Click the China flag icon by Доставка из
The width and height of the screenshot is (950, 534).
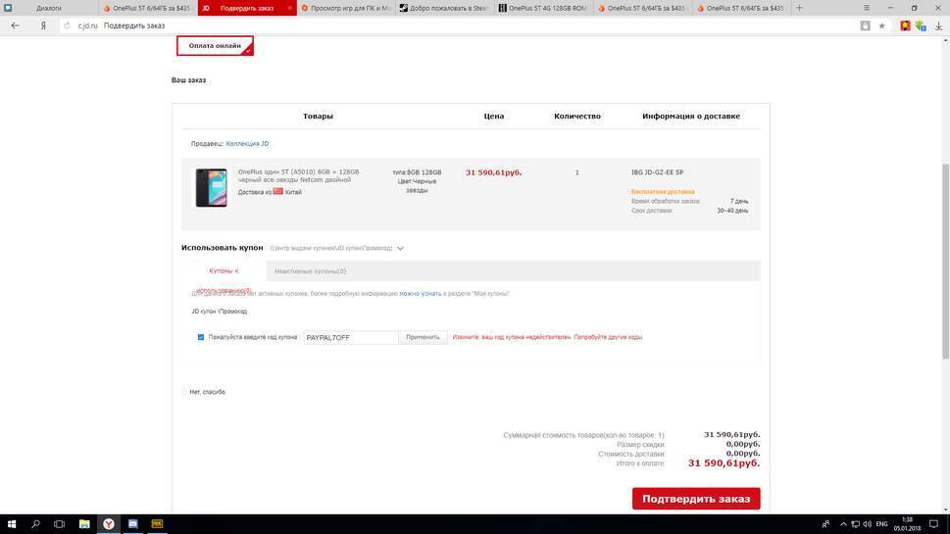[278, 191]
